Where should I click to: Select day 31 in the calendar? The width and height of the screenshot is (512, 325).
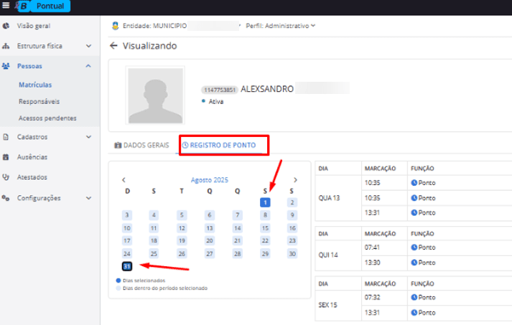coord(127,267)
